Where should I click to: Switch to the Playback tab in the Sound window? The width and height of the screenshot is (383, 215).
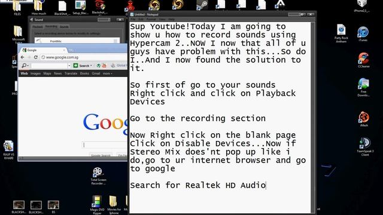click(x=38, y=26)
